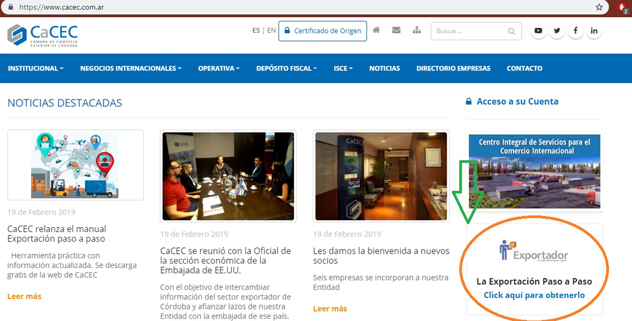This screenshot has width=632, height=321.
Task: Switch language to ES
Action: pyautogui.click(x=256, y=31)
